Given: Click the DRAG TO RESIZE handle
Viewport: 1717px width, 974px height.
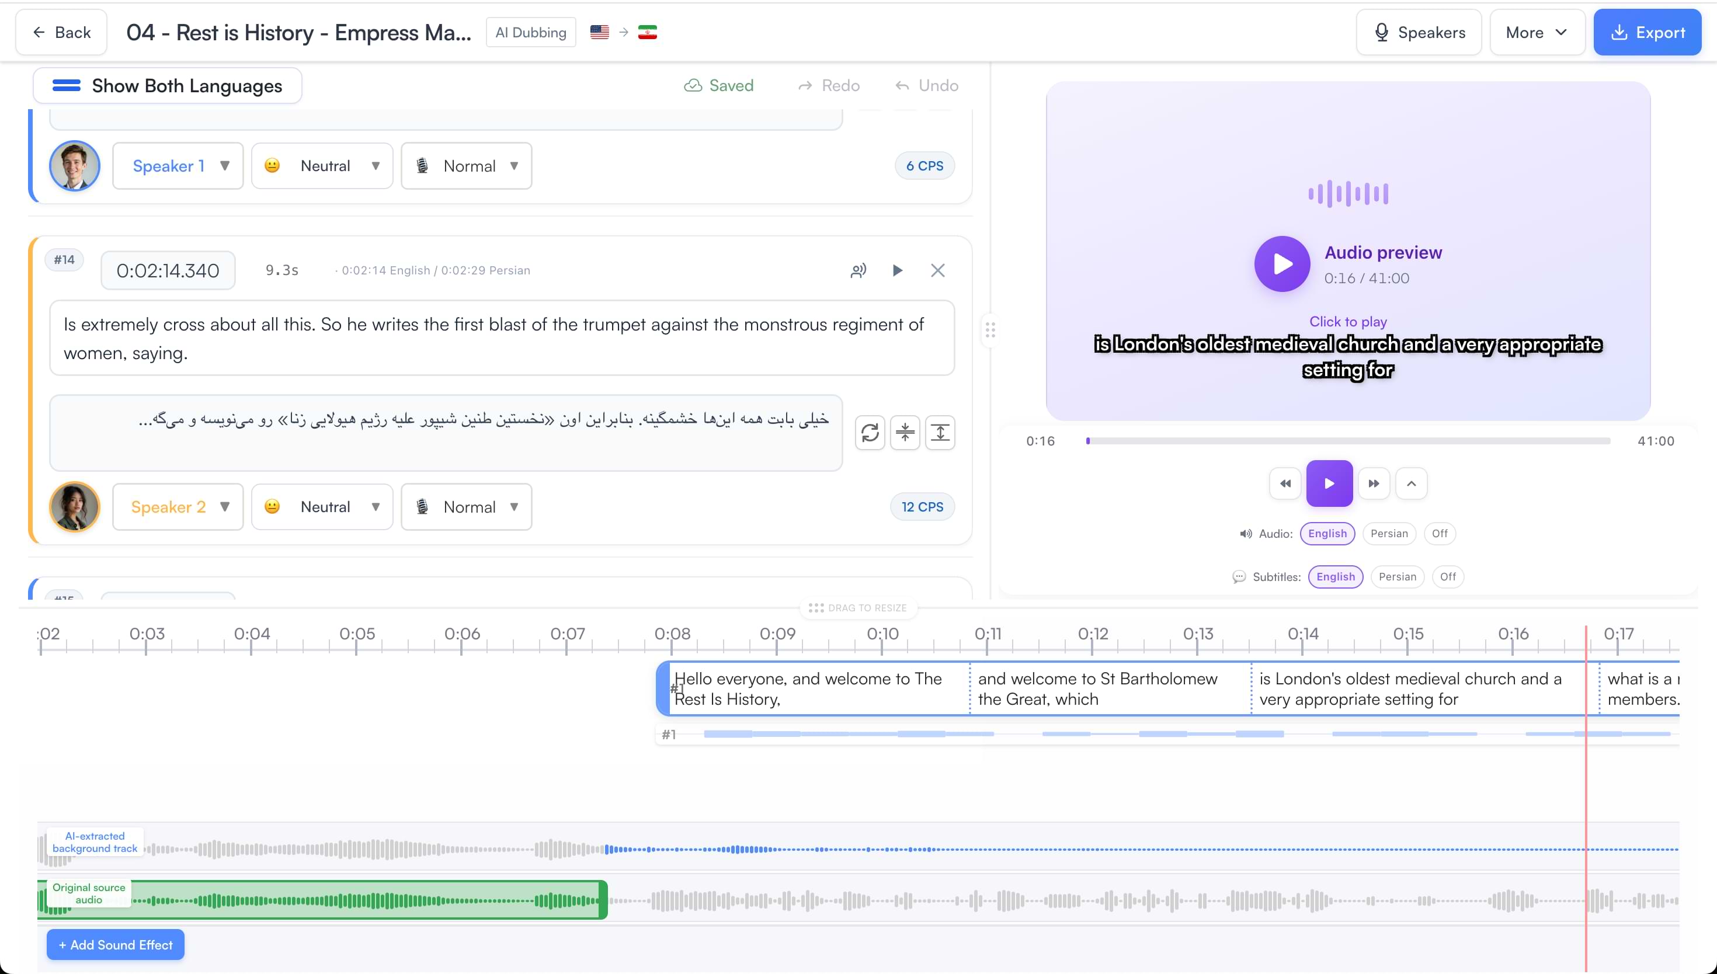Looking at the screenshot, I should 858,607.
